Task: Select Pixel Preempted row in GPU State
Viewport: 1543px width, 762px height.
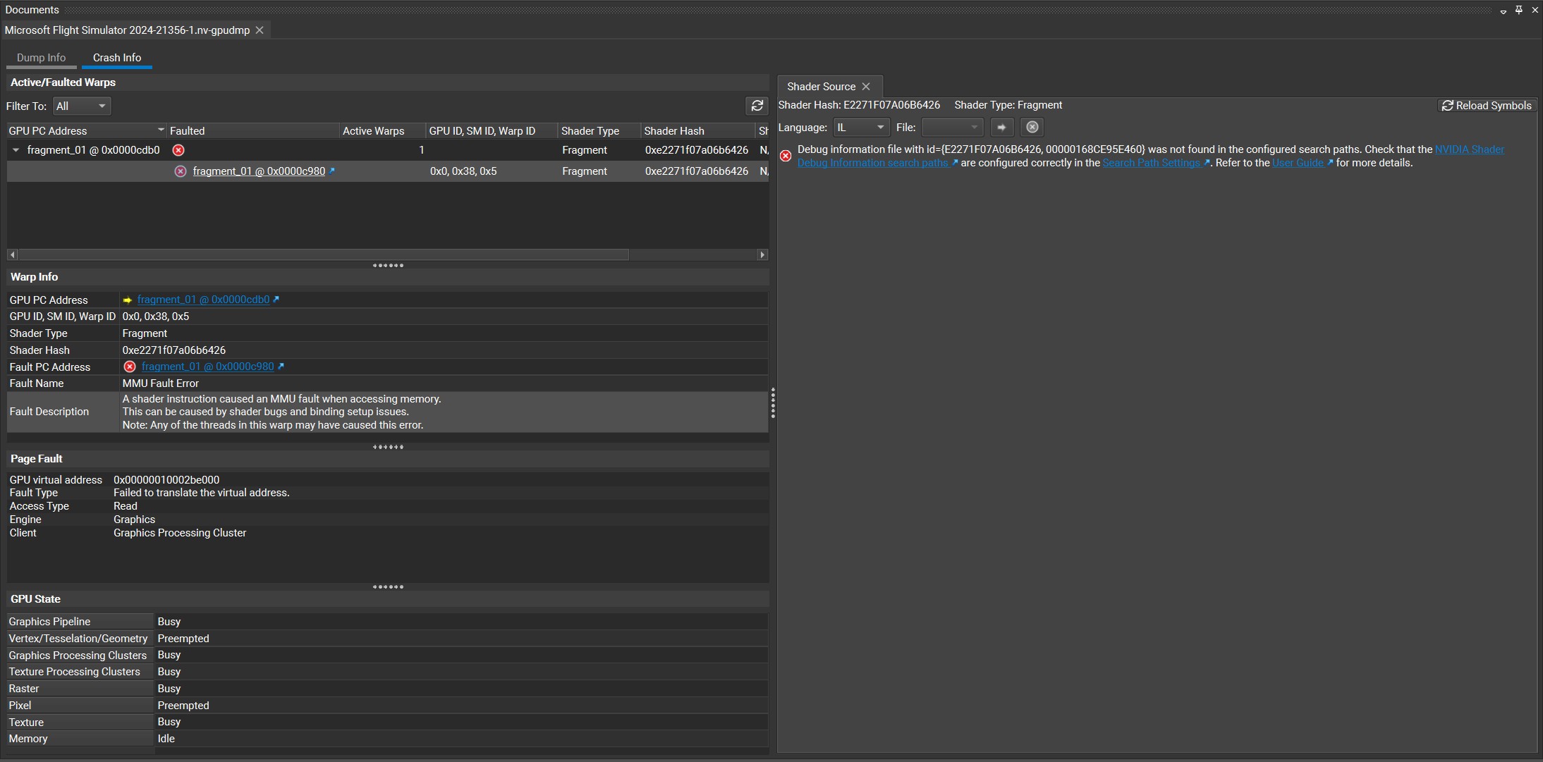Action: point(387,706)
